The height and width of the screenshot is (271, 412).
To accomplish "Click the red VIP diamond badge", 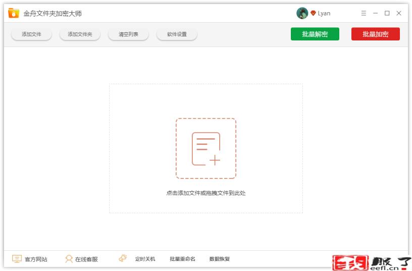I will pos(313,13).
